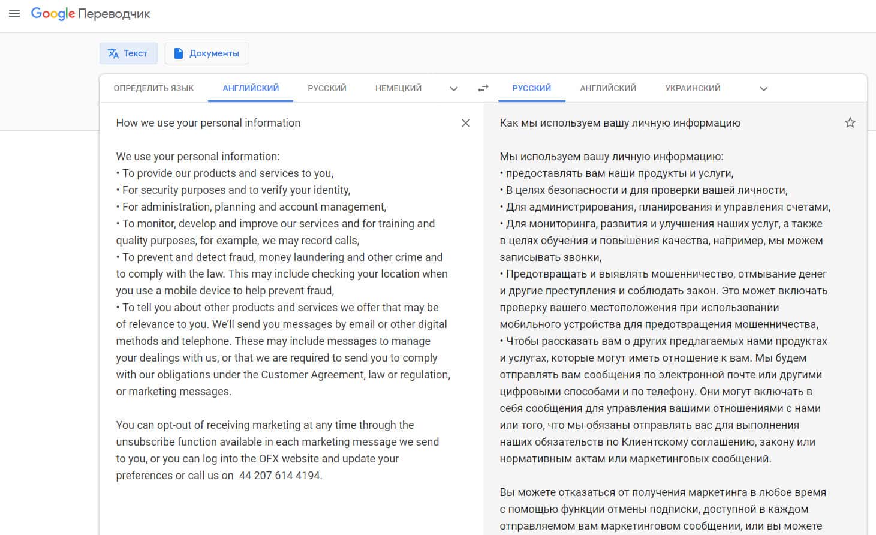Screen dimensions: 876x535
Task: Select Определить язык as source language
Action: 153,88
